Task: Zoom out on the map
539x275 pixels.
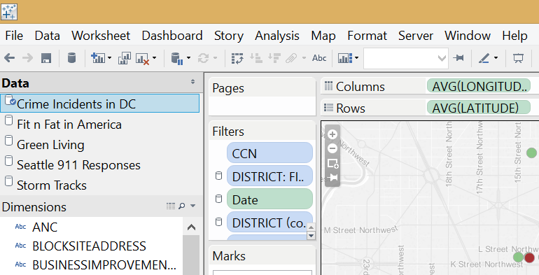Action: coord(332,148)
